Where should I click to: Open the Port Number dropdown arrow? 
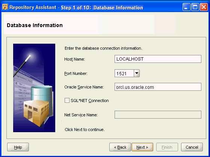(x=137, y=73)
